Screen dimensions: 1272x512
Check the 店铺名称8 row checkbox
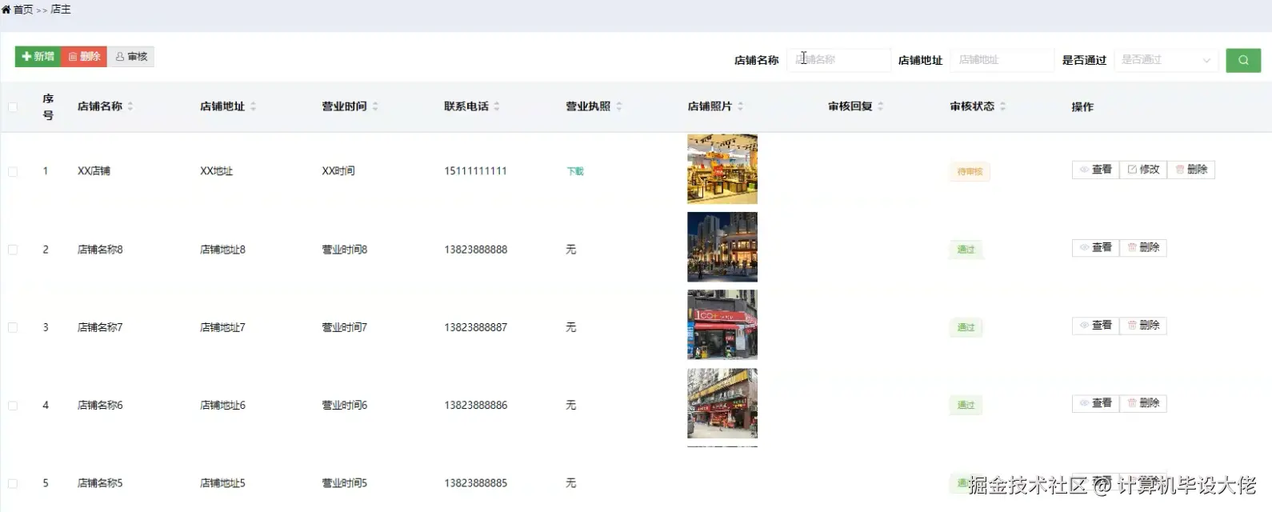[13, 250]
